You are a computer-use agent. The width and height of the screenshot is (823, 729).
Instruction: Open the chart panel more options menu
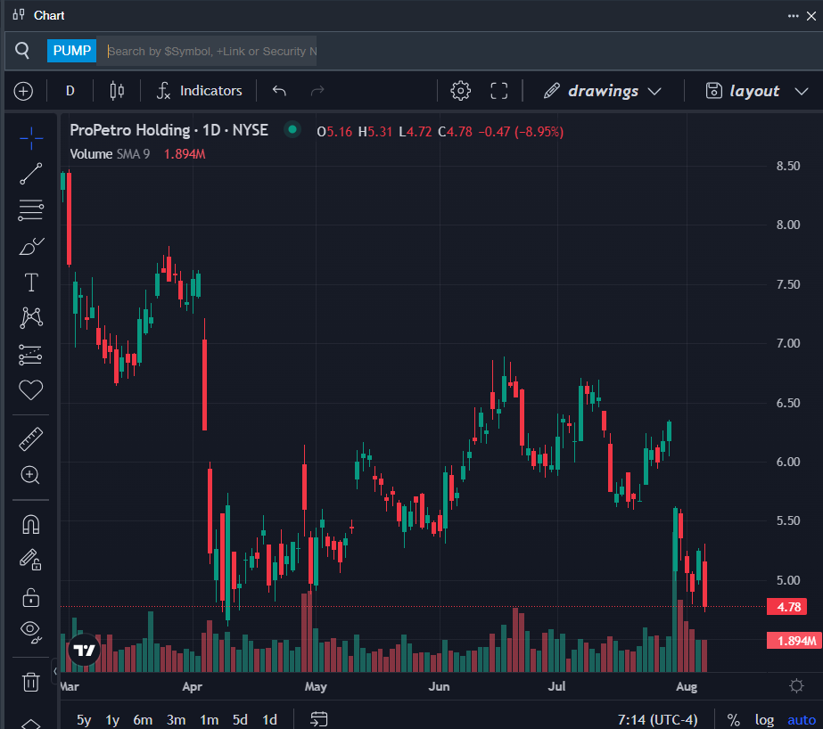click(793, 16)
